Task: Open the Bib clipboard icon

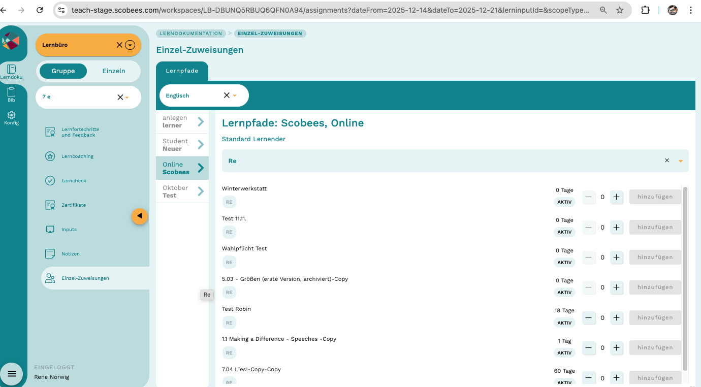Action: pyautogui.click(x=11, y=94)
